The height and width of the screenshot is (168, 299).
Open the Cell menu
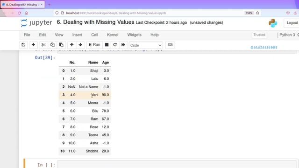coord(94,35)
